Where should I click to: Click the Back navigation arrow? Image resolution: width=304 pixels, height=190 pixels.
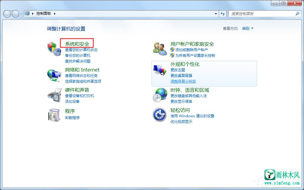7,14
